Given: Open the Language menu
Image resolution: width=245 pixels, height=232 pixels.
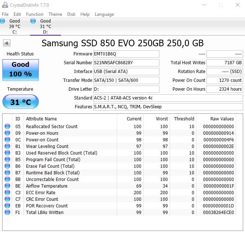Looking at the screenshot, I should pyautogui.click(x=104, y=14).
